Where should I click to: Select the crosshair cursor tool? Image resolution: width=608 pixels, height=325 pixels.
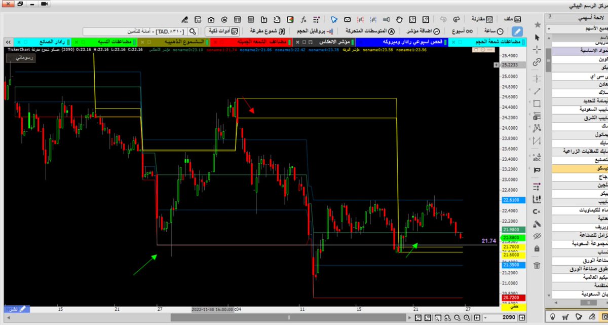537,50
